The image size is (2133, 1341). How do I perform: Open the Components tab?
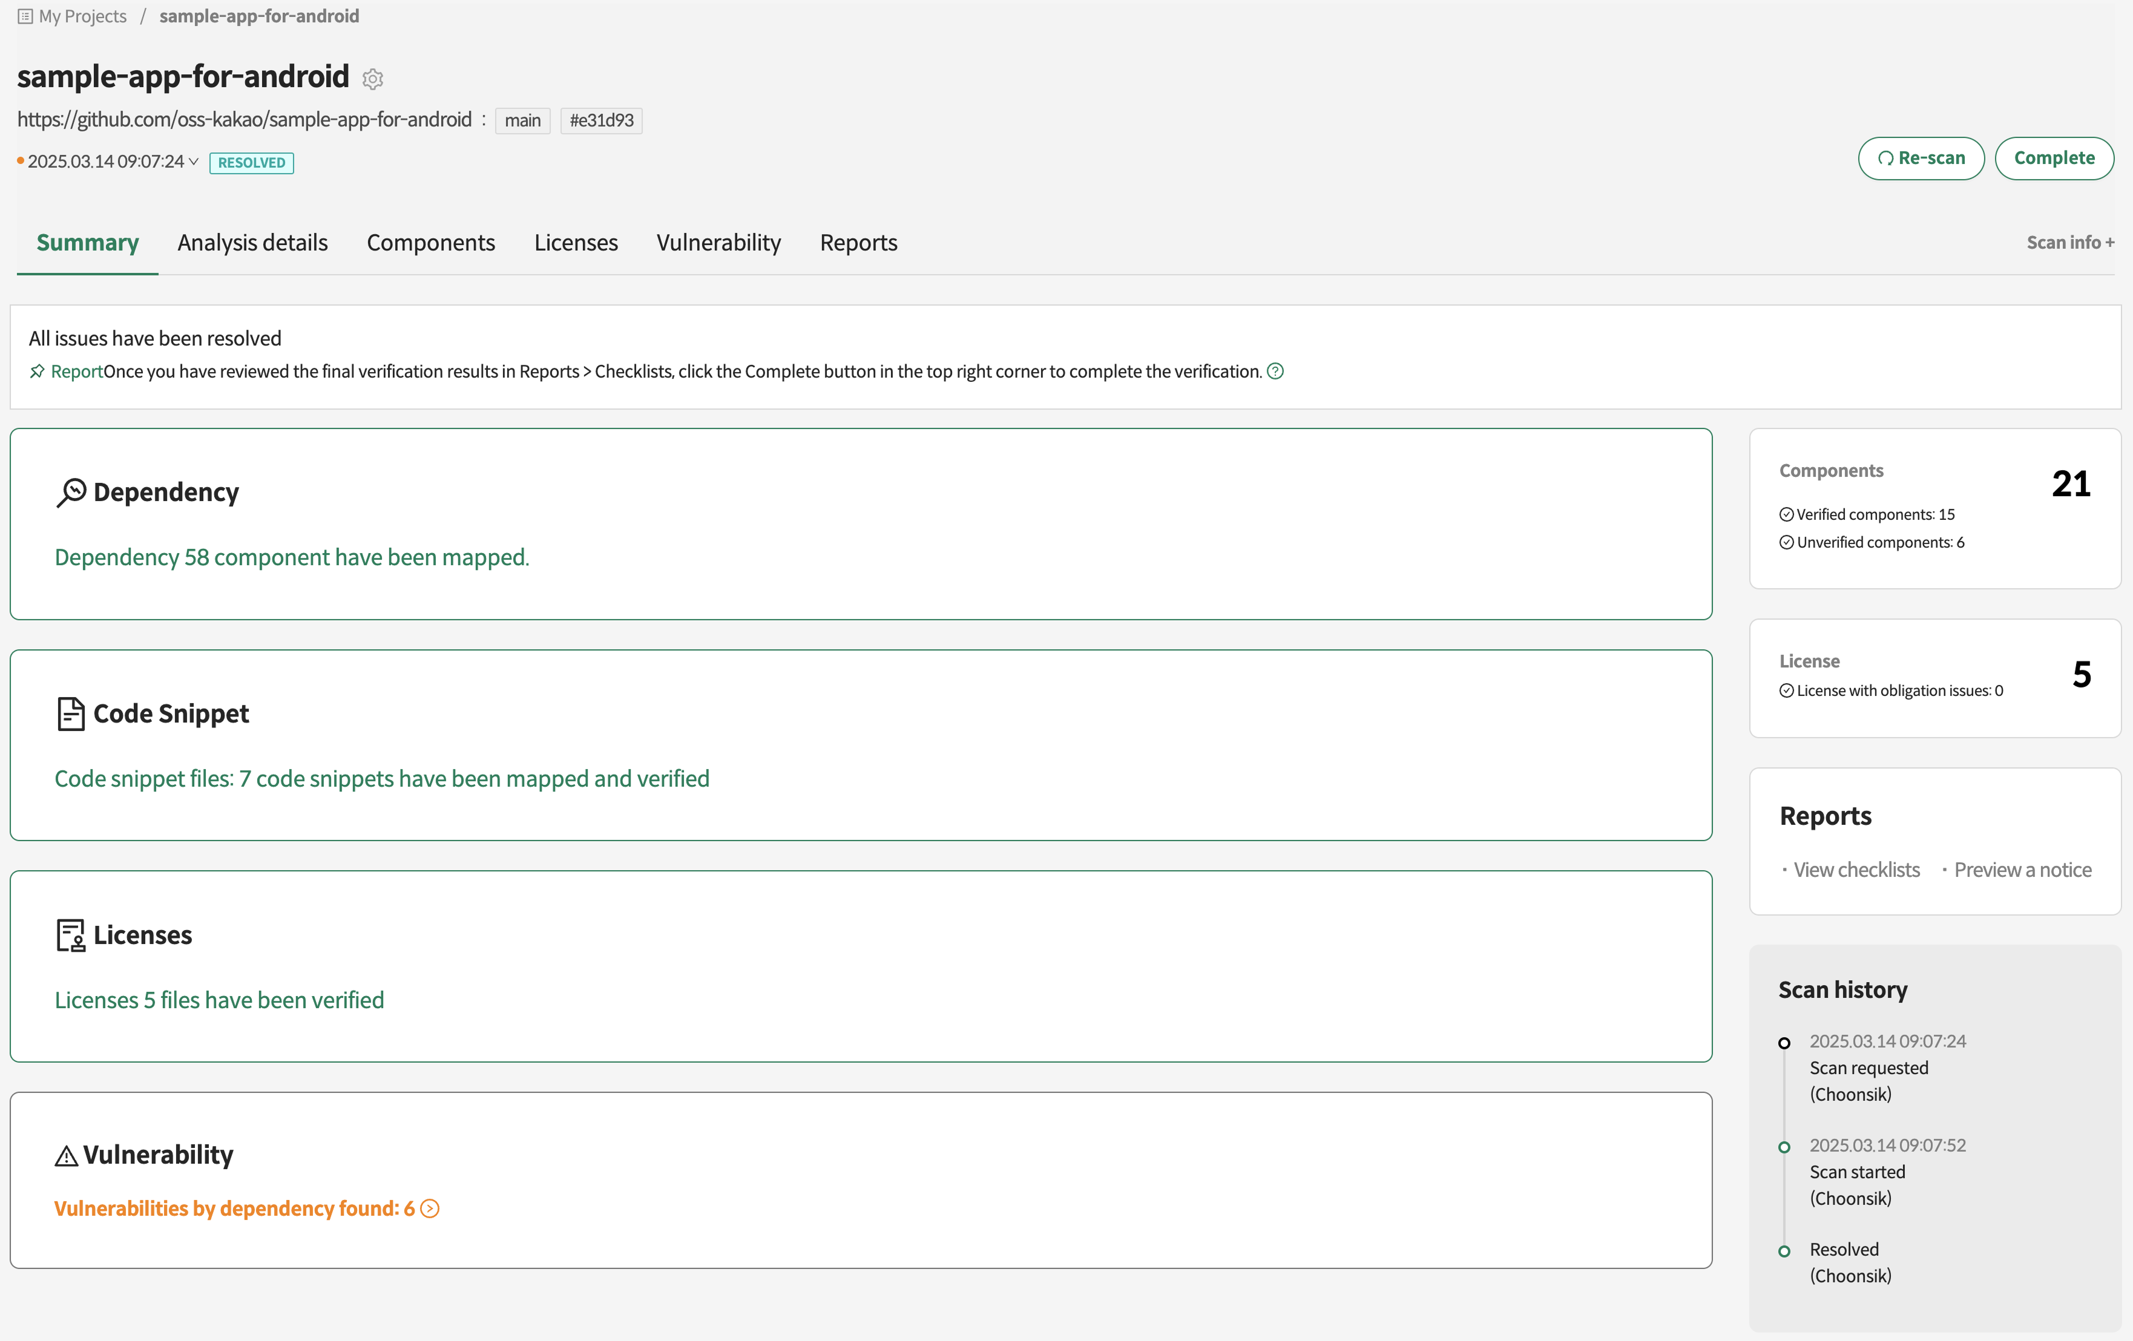pos(430,243)
